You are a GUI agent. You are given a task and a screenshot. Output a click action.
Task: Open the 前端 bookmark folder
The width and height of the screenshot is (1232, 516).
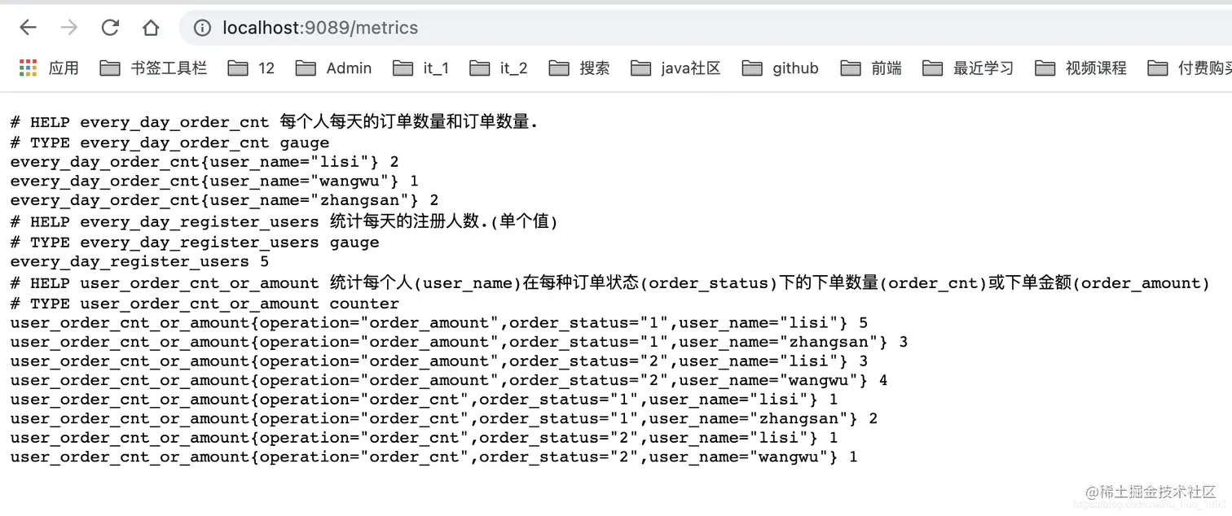tap(871, 68)
